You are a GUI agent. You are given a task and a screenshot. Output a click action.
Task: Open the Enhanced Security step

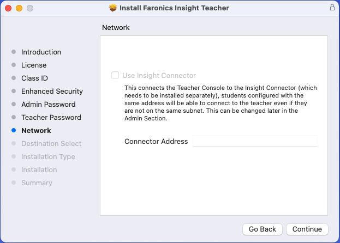pos(52,92)
